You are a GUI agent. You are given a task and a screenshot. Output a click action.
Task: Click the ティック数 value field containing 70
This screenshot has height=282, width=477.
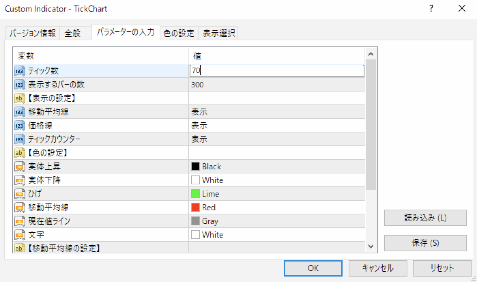pyautogui.click(x=277, y=71)
